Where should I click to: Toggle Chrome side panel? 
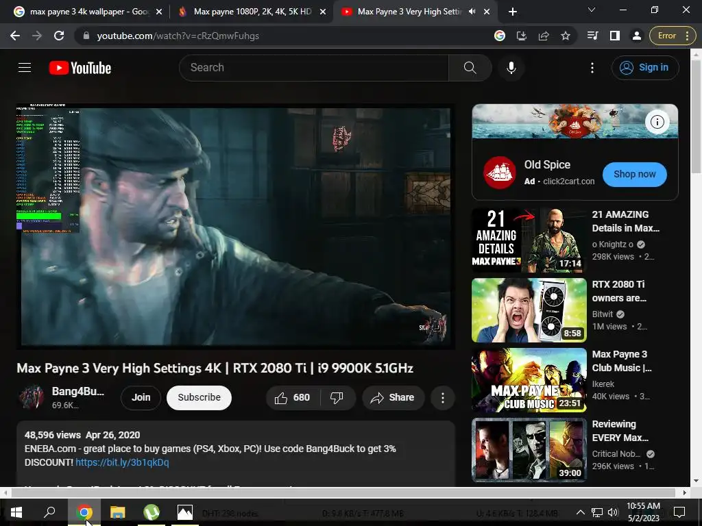615,36
